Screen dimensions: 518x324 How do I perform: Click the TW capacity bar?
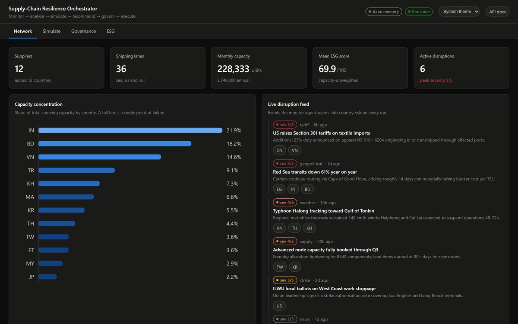click(54, 237)
